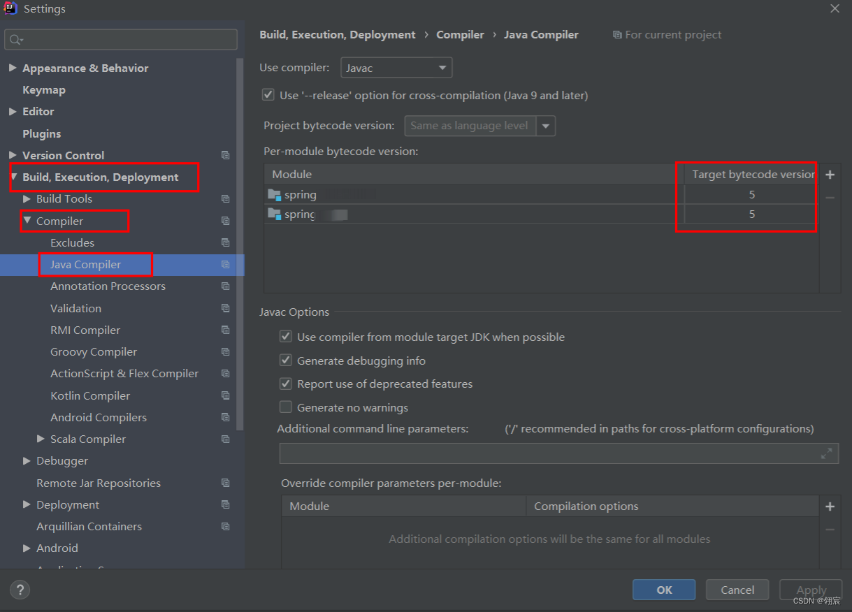The image size is (852, 612).
Task: Click bytecode version 5 of second spring module
Action: [x=751, y=214]
